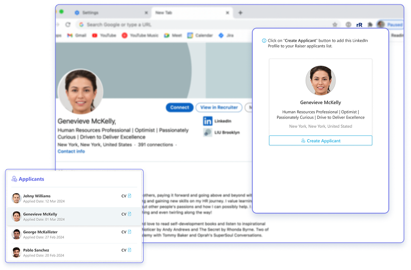Image resolution: width=411 pixels, height=270 pixels.
Task: Click the circular icon left of rR extension
Action: (x=349, y=25)
